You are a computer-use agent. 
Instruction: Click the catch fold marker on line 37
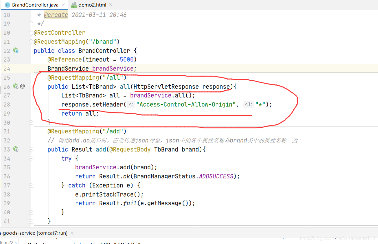pyautogui.click(x=31, y=185)
